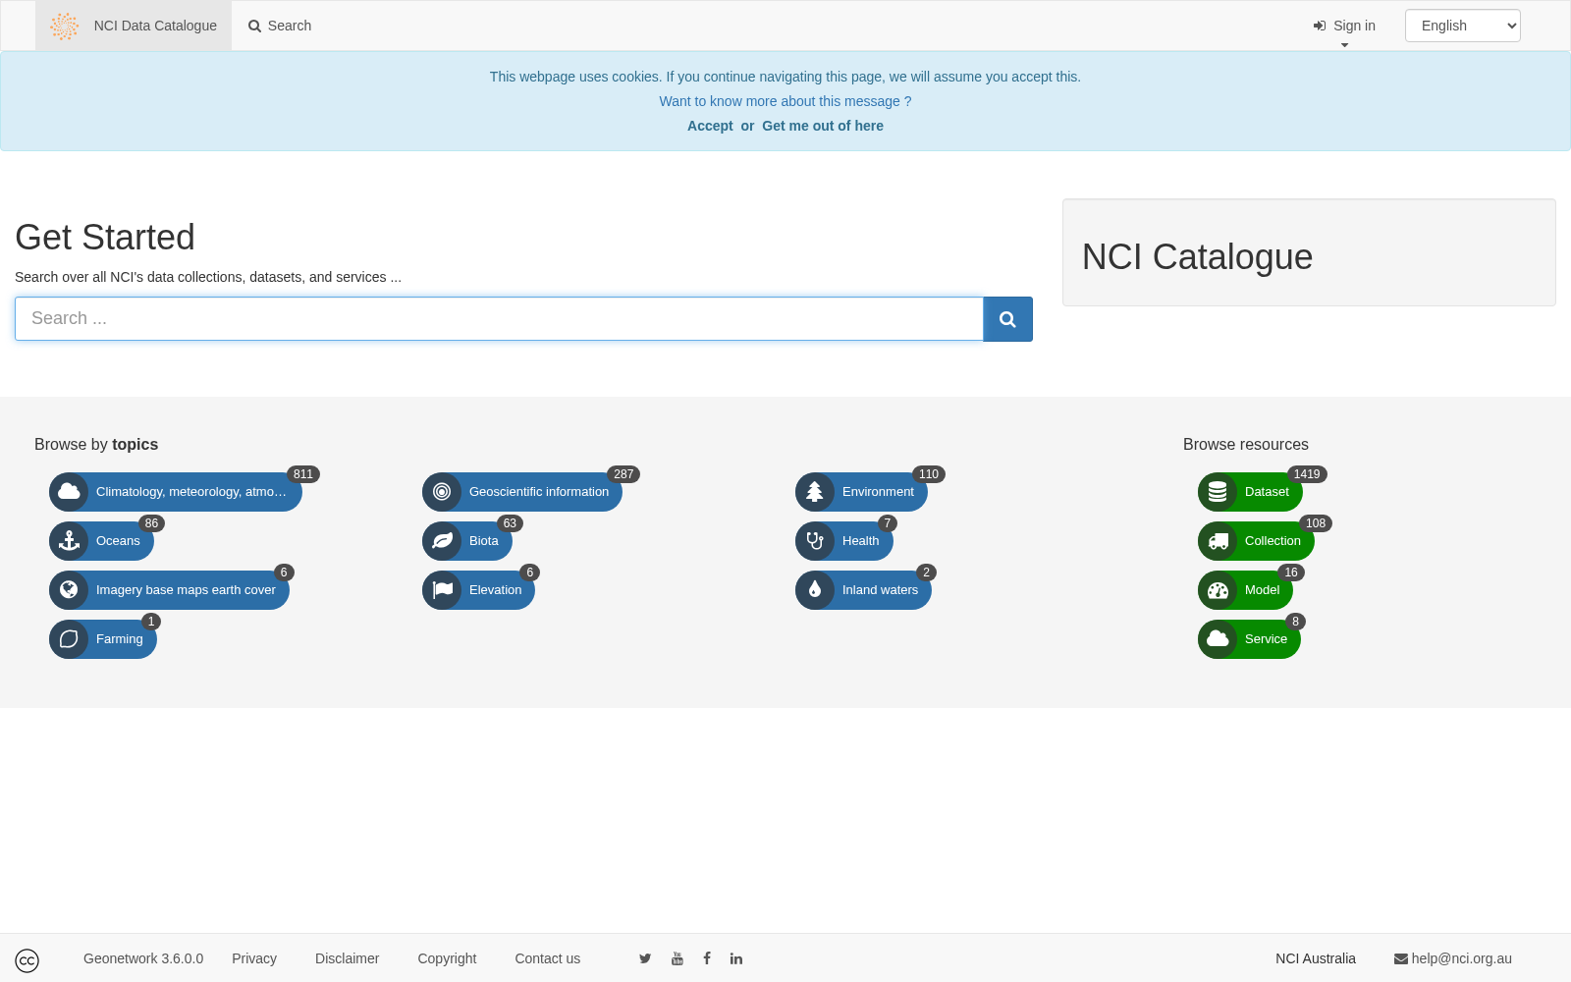The image size is (1571, 982).
Task: Click the NCI Catalogue heading panel
Action: point(1309,252)
